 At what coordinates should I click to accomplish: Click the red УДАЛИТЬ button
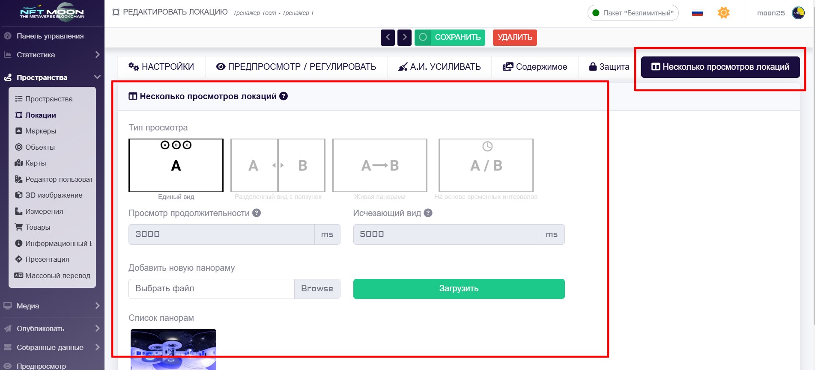coord(515,37)
